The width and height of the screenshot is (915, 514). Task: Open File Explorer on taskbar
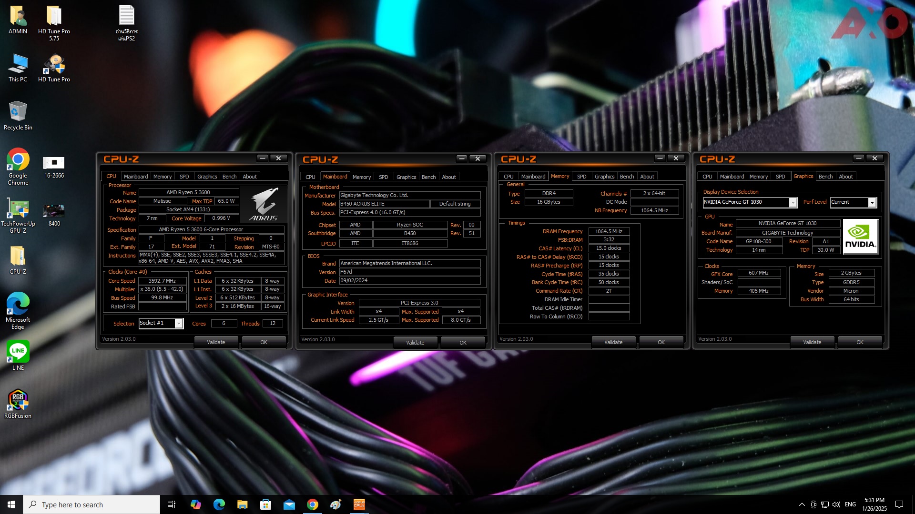[x=242, y=504]
